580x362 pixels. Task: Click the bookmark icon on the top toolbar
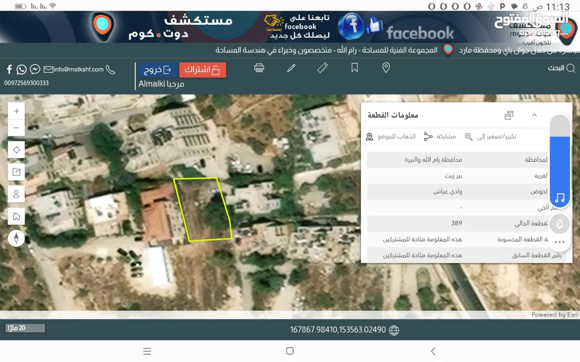click(354, 67)
